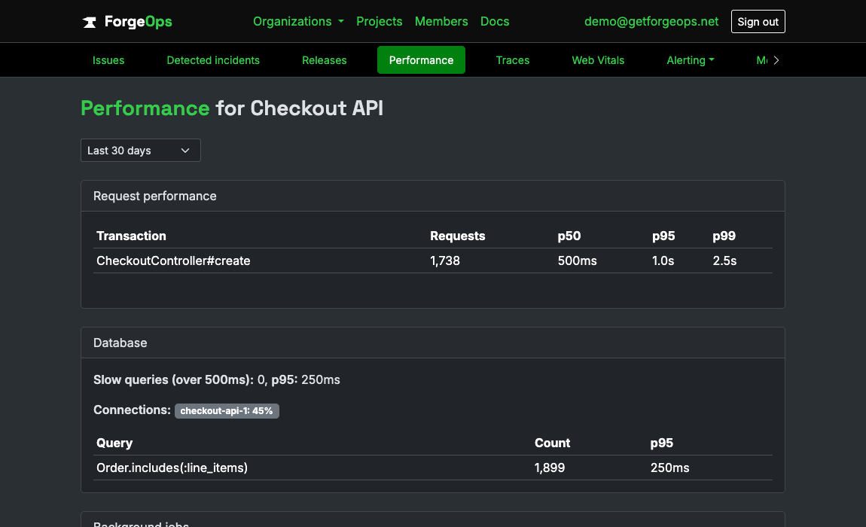Screen dimensions: 866x527
Task: Click the checkout-api-1: 45% connection badge
Action: click(x=227, y=411)
